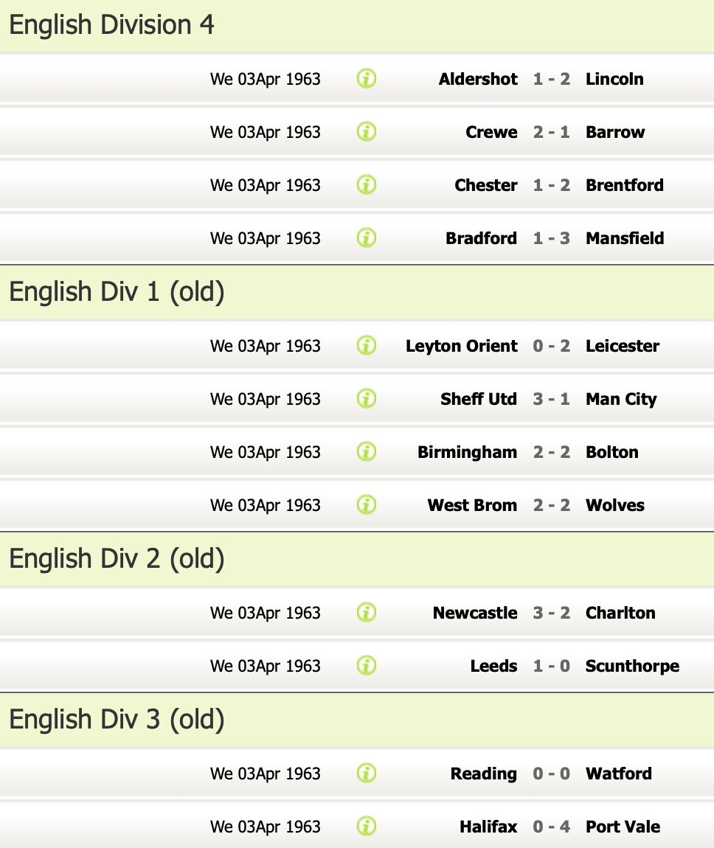Open the Port Vale team link
Image resolution: width=714 pixels, height=848 pixels.
tap(623, 827)
